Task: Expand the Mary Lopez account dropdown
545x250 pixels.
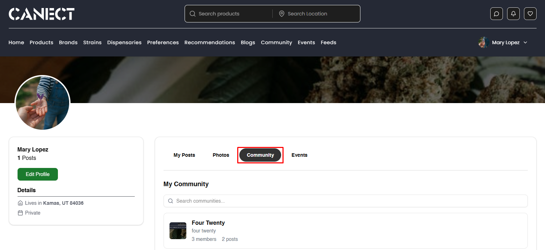Action: 525,42
